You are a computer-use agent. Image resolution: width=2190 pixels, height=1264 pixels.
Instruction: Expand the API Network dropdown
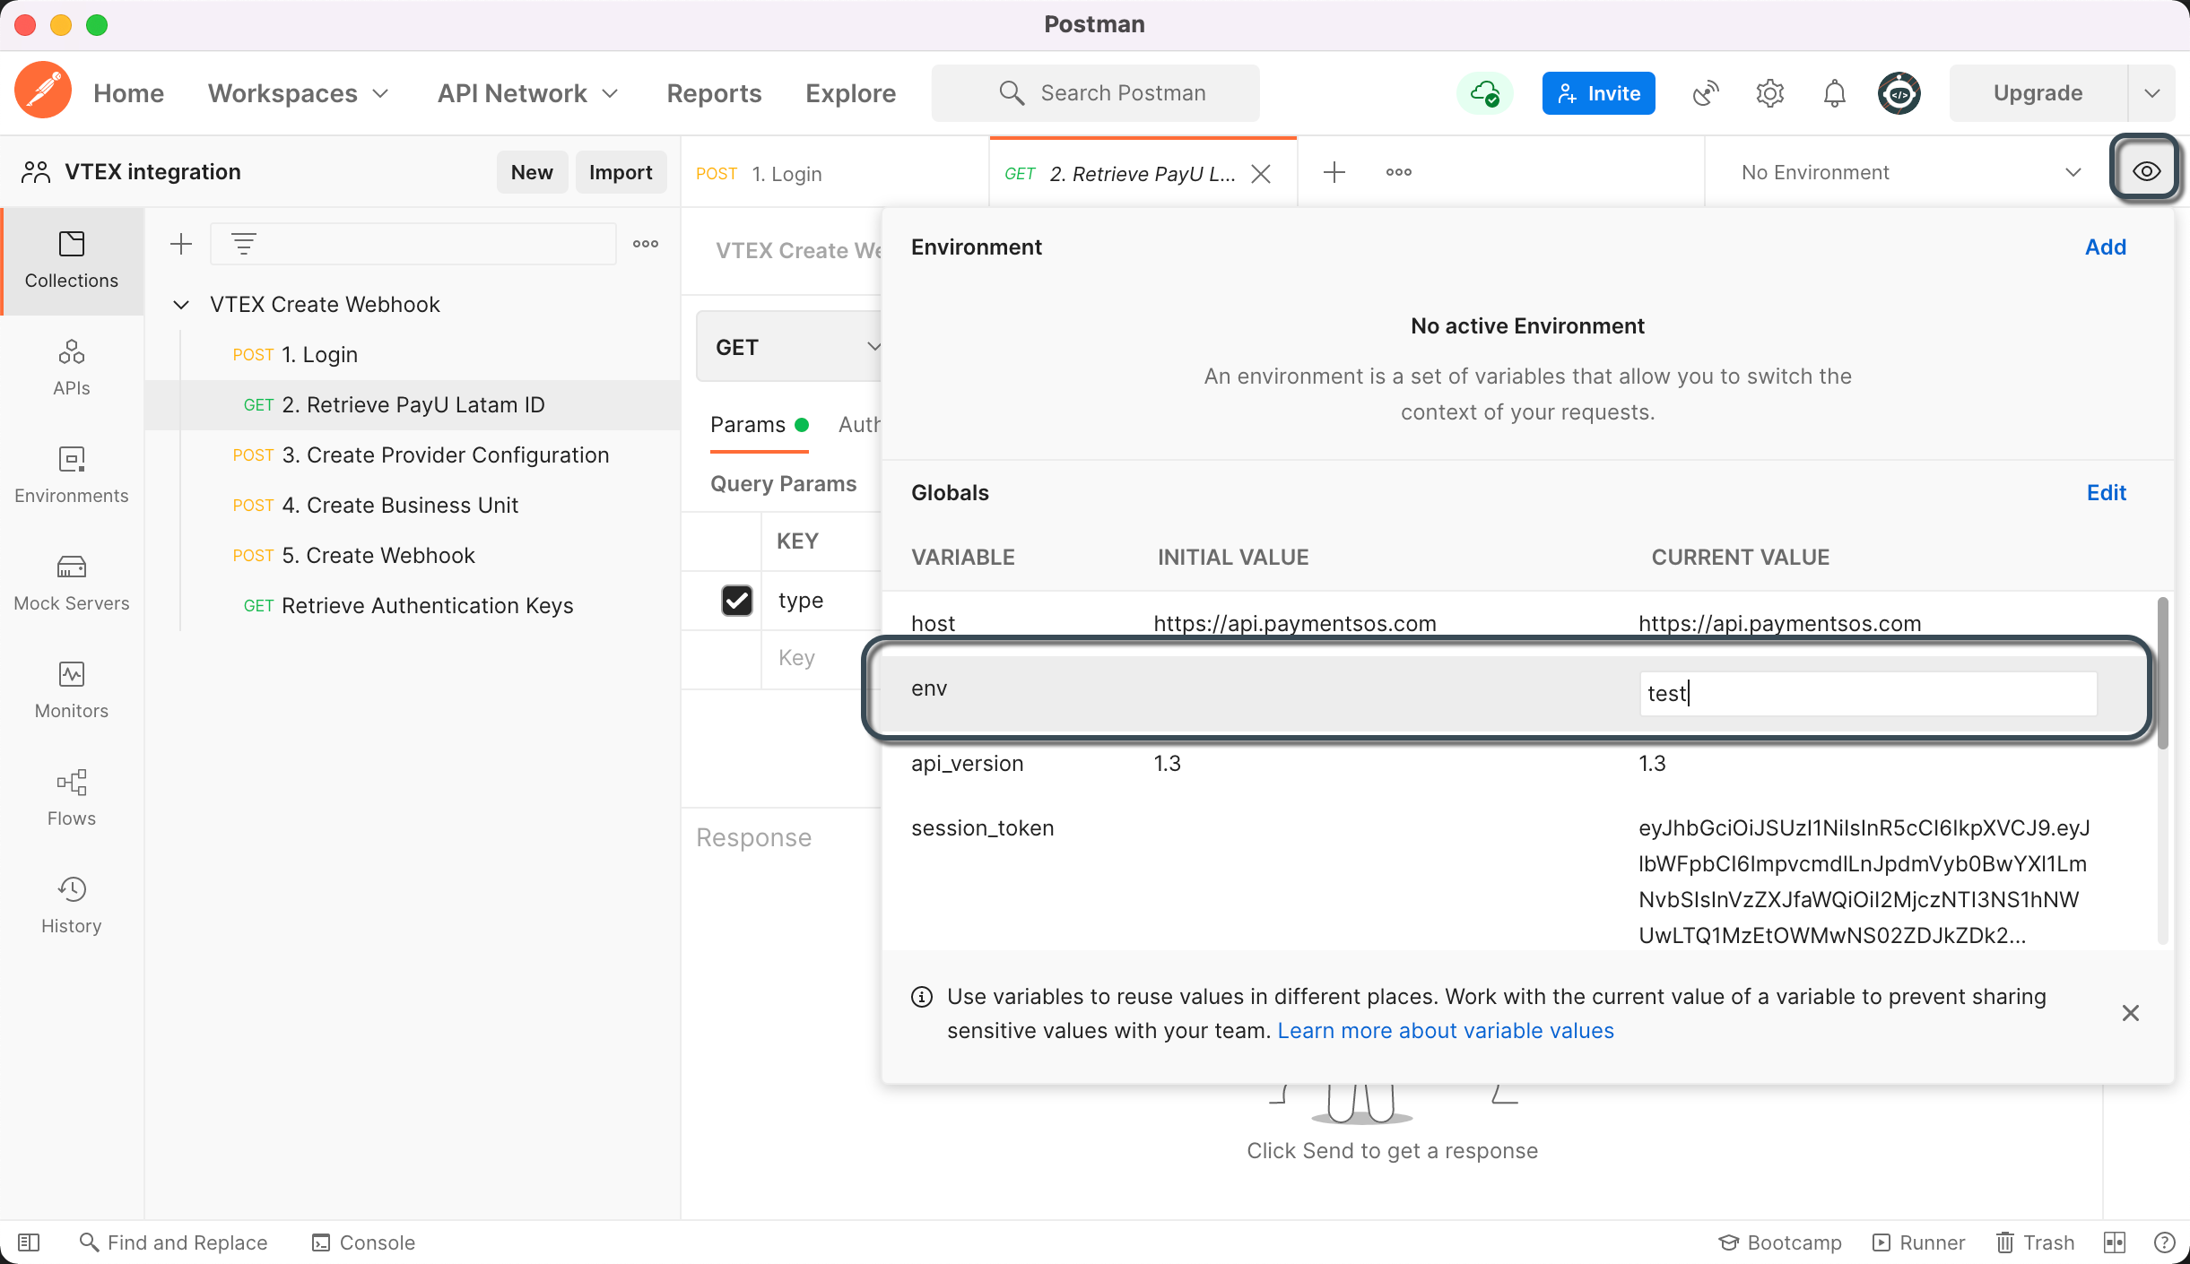[x=528, y=93]
